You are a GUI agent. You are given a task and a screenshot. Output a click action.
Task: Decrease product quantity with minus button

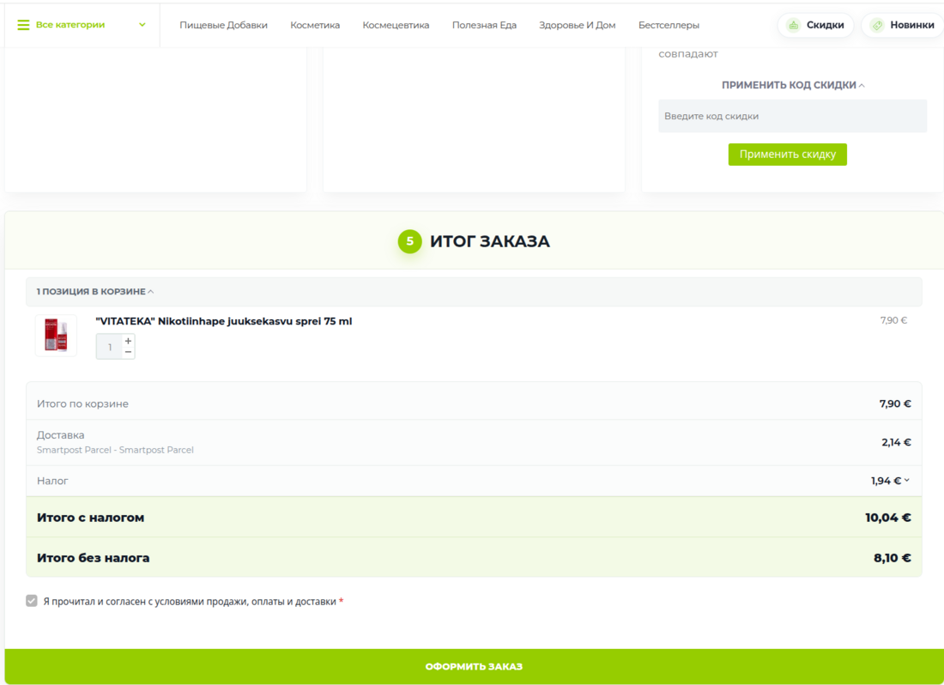[128, 352]
